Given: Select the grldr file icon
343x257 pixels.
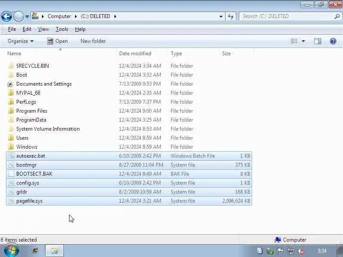Looking at the screenshot, I should pyautogui.click(x=11, y=191).
